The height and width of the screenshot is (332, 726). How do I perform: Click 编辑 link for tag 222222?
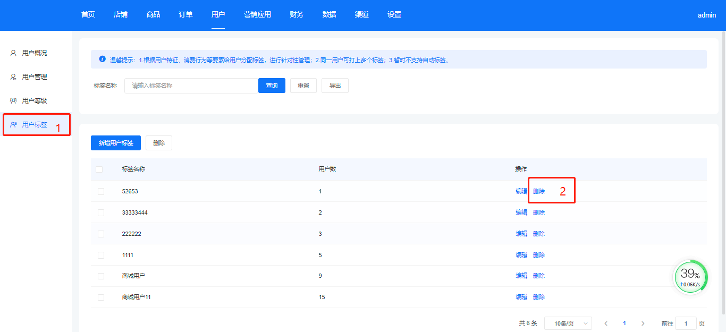tap(521, 234)
